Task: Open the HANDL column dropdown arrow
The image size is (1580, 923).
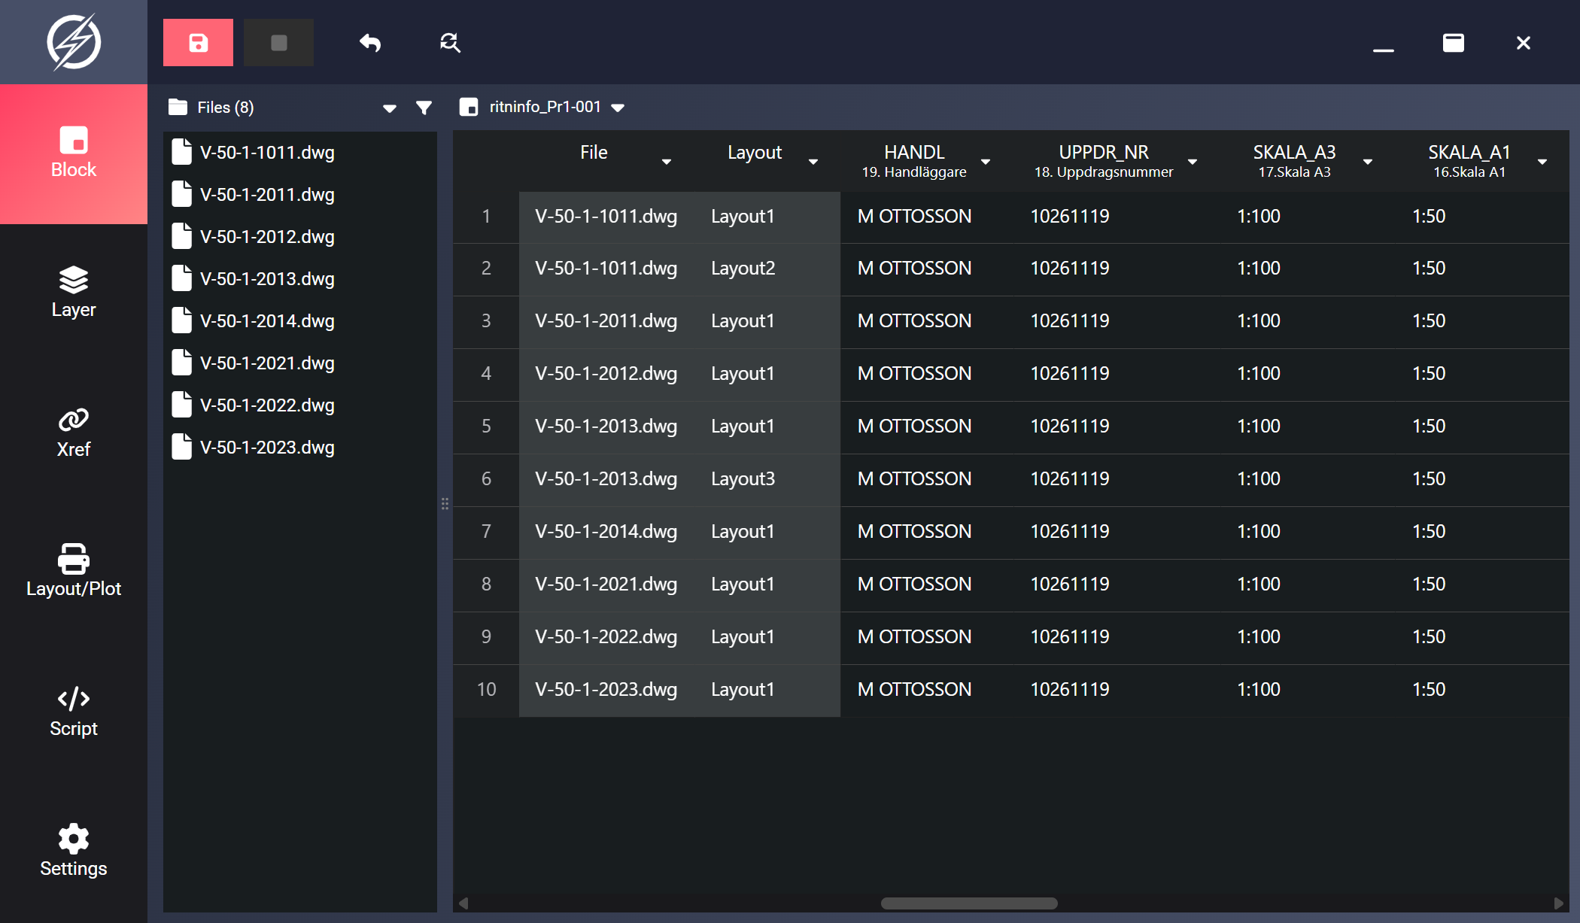Action: point(986,162)
